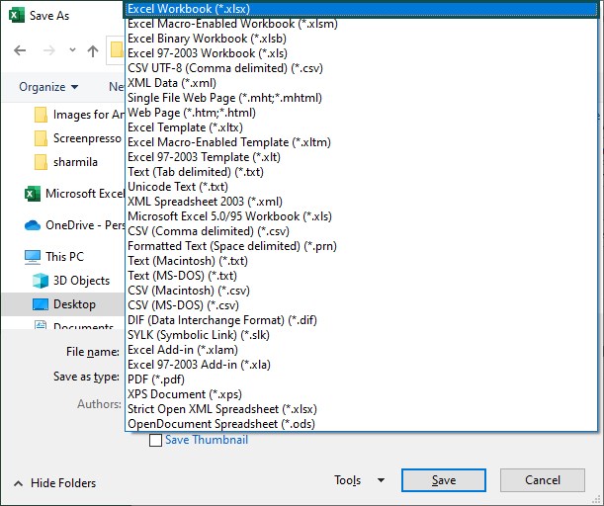Viewport: 604px width, 506px height.
Task: Open Microsoft Excel in navigation pane
Action: [x=74, y=194]
